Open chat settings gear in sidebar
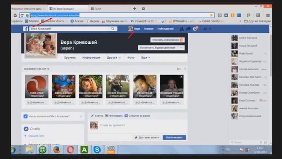Viewport: 282px width, 159px height. (261, 142)
